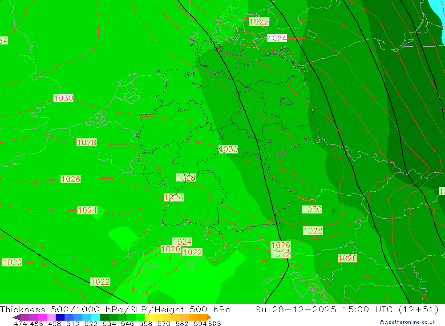
Task: Click the legend value 534
Action: coord(109,324)
